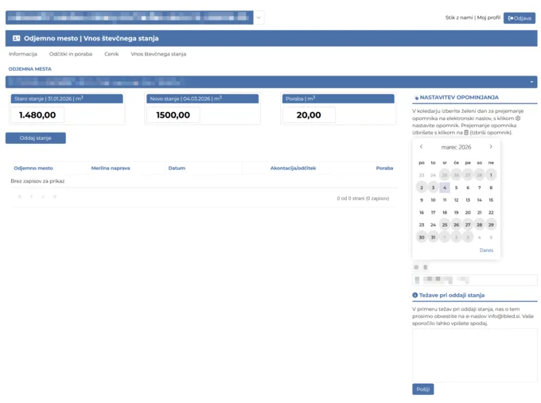
Task: Open the Odjemna mesta selection dropdown
Action: click(531, 82)
